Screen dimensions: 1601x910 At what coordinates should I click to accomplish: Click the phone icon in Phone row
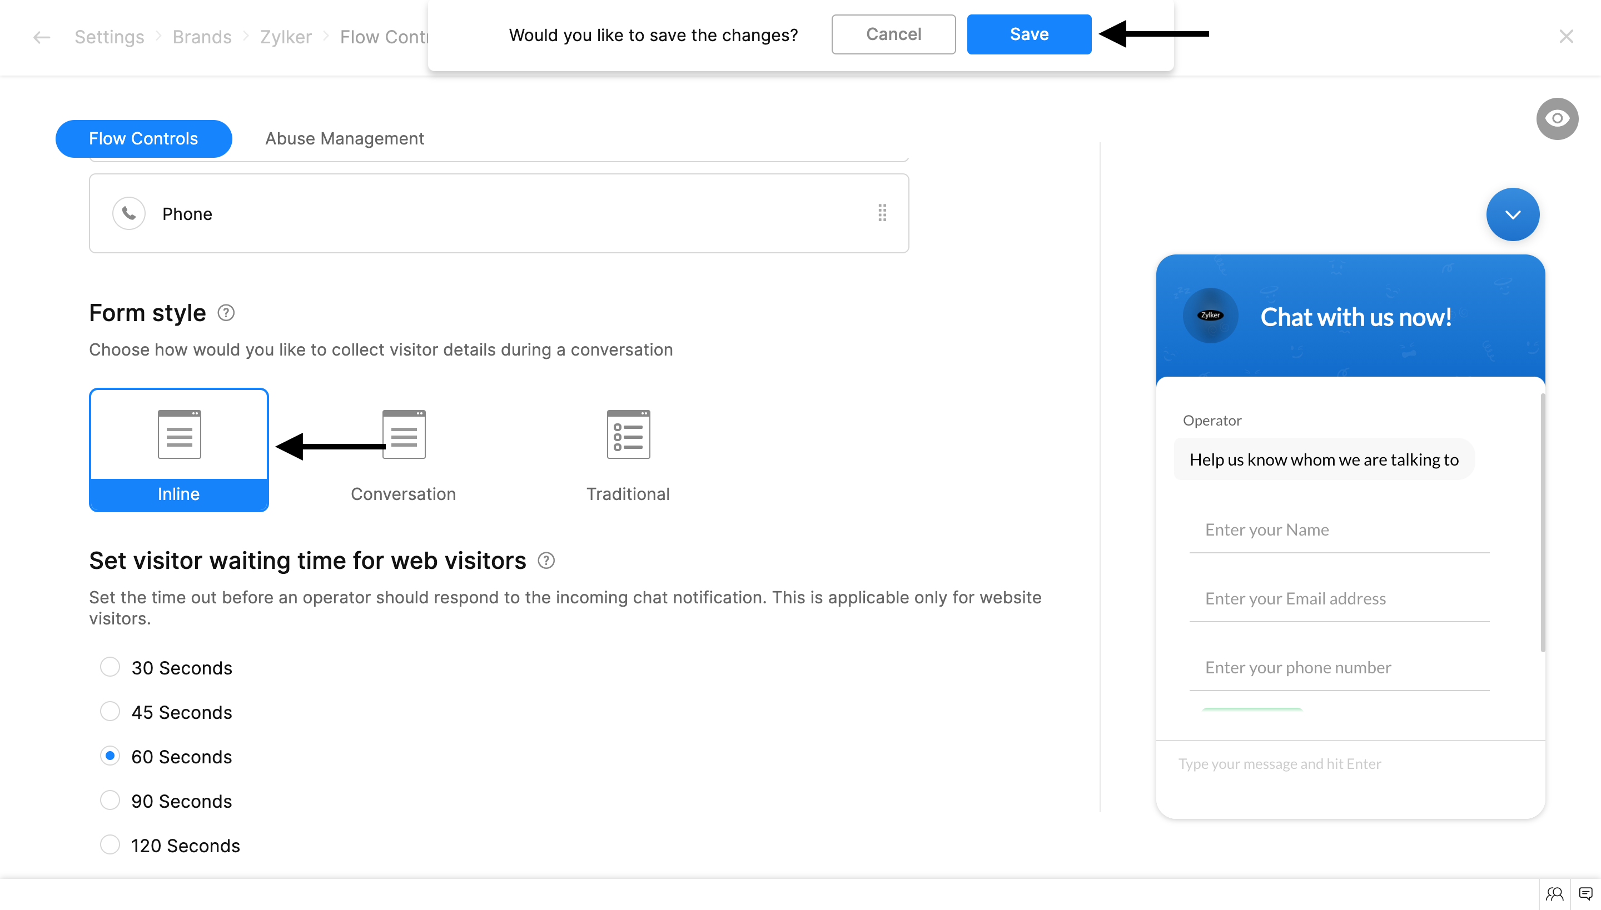point(129,213)
